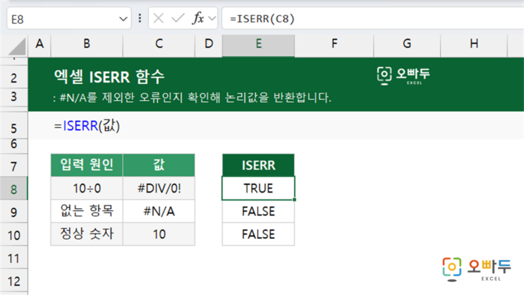The width and height of the screenshot is (524, 295).
Task: Click the fill handle of cell E8
Action: pos(294,199)
